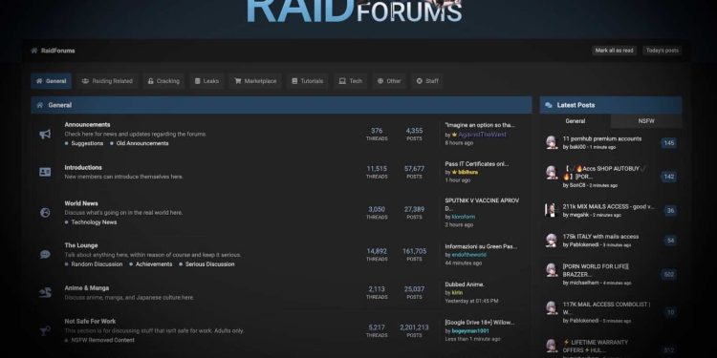This screenshot has width=717, height=358.
Task: Open the Staff tab
Action: point(427,81)
